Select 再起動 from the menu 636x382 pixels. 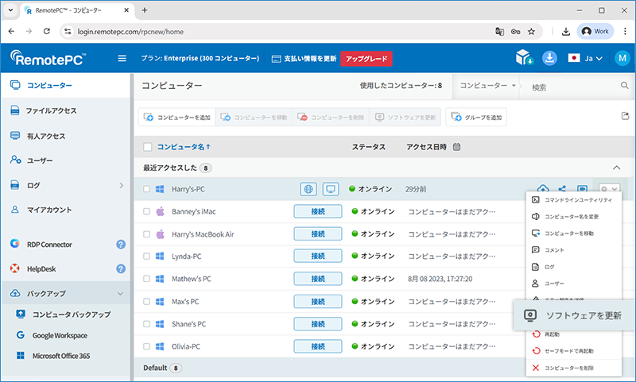[x=574, y=334]
